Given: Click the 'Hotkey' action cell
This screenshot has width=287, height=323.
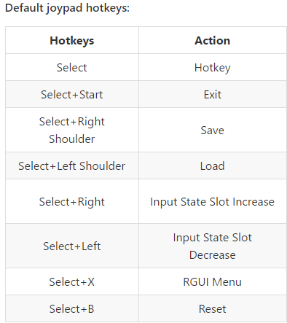Looking at the screenshot, I should click(x=213, y=67).
